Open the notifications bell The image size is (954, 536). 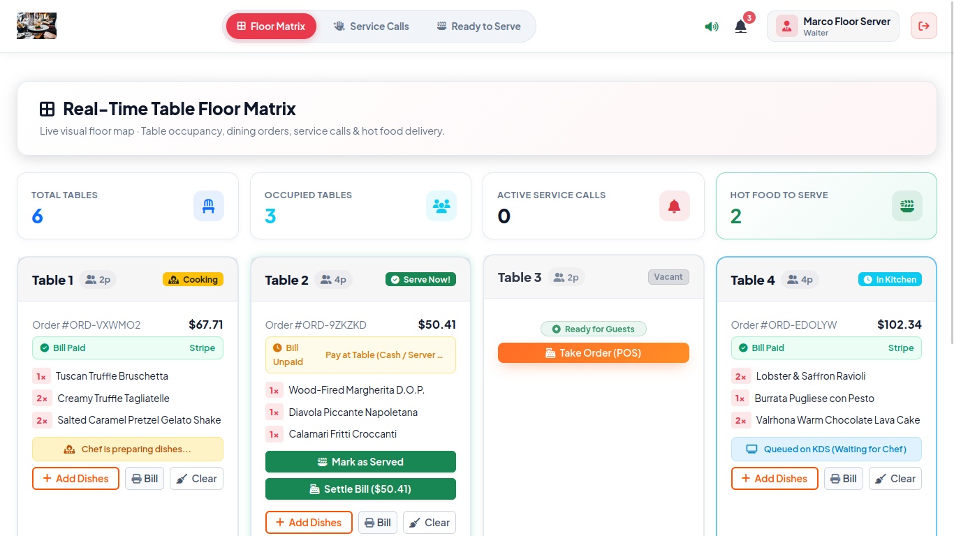(x=741, y=27)
